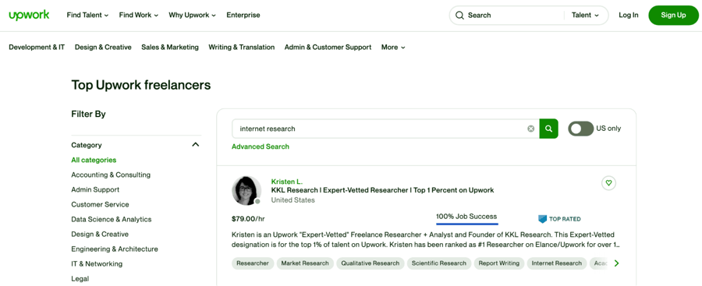This screenshot has width=702, height=286.
Task: Open Admin & Customer Support category
Action: point(328,47)
